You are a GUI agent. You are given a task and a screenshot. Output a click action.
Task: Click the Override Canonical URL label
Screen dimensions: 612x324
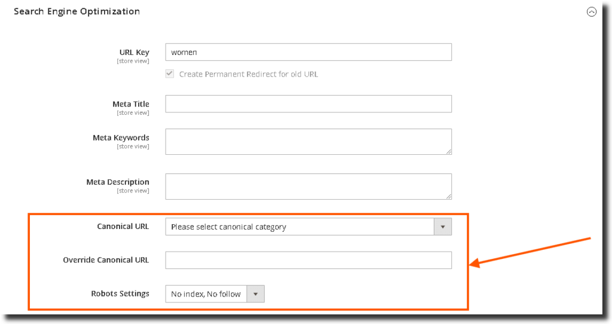(106, 260)
